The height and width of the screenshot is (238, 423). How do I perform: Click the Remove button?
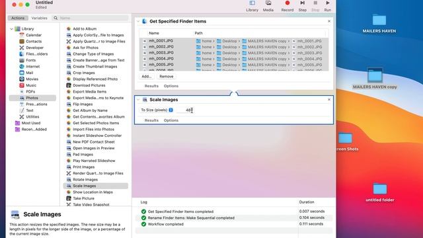coord(166,77)
